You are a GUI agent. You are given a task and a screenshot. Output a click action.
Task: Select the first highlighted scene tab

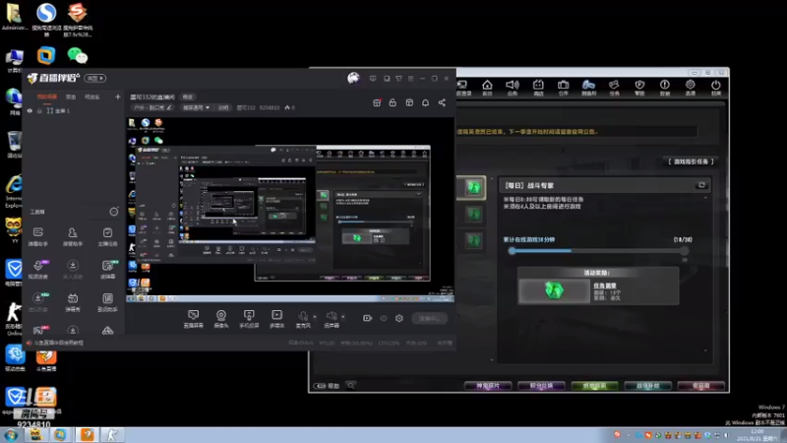tap(47, 96)
